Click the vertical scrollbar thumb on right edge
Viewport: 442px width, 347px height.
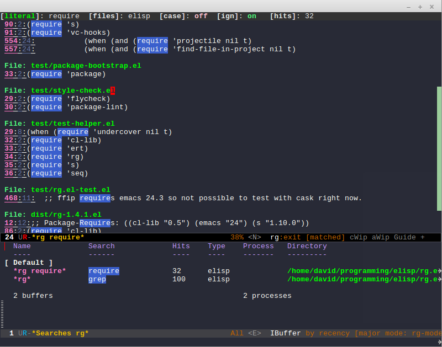point(439,148)
